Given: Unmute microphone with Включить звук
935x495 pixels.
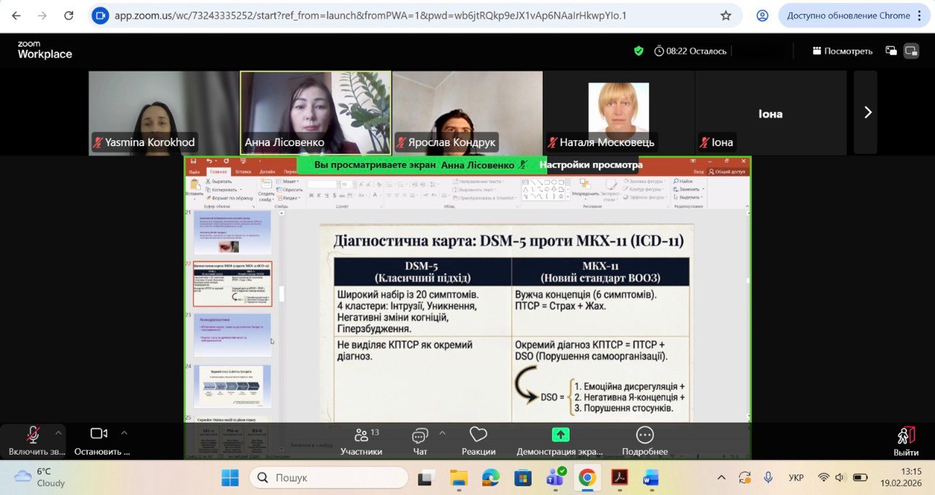Looking at the screenshot, I should click(x=33, y=440).
